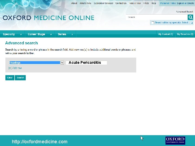Open the FAQs page
Viewport: 195px width, 146px height.
pyautogui.click(x=146, y=3)
